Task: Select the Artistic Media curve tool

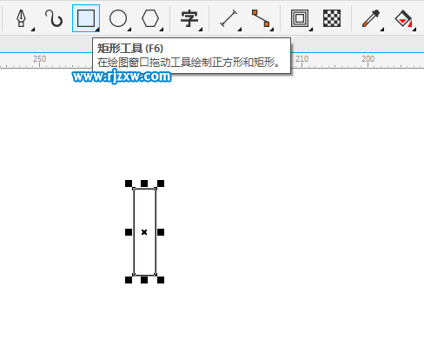Action: (54, 18)
